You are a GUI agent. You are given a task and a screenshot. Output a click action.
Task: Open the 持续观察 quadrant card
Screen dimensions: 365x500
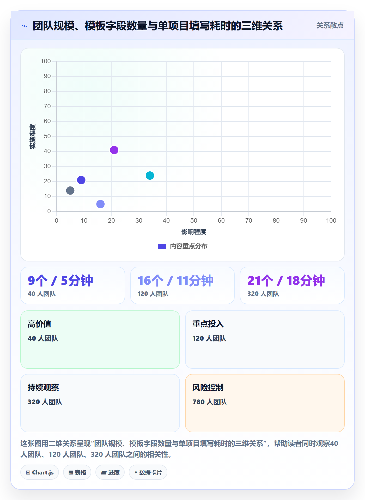(x=100, y=403)
